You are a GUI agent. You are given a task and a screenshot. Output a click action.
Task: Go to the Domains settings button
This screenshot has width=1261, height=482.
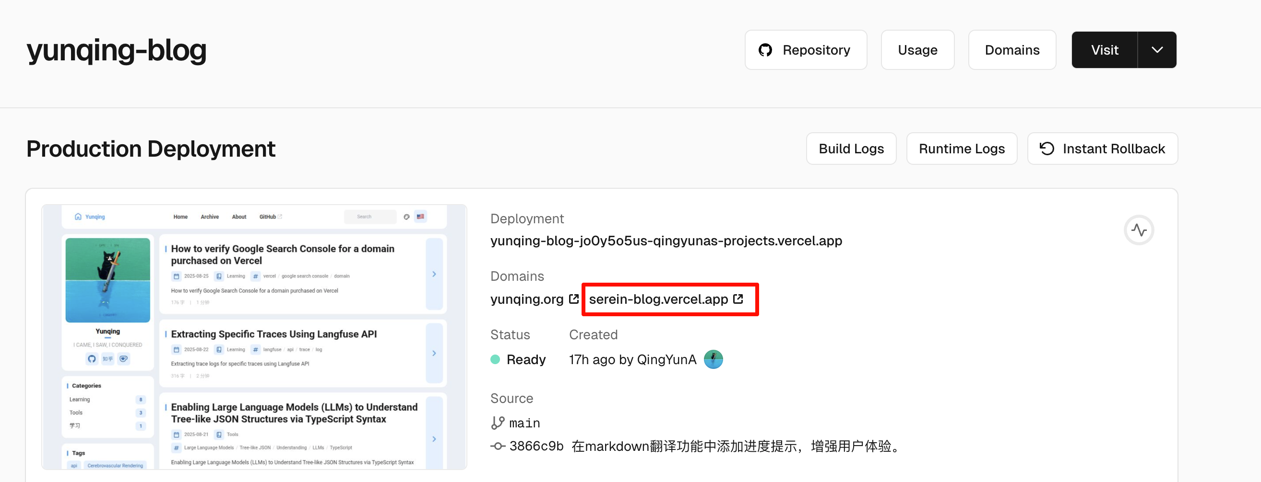click(x=1012, y=50)
